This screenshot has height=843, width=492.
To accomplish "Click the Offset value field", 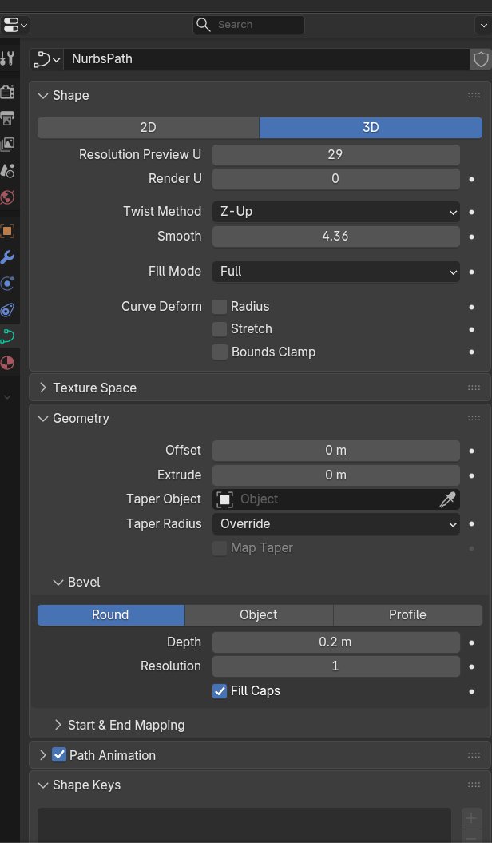I will pos(335,451).
